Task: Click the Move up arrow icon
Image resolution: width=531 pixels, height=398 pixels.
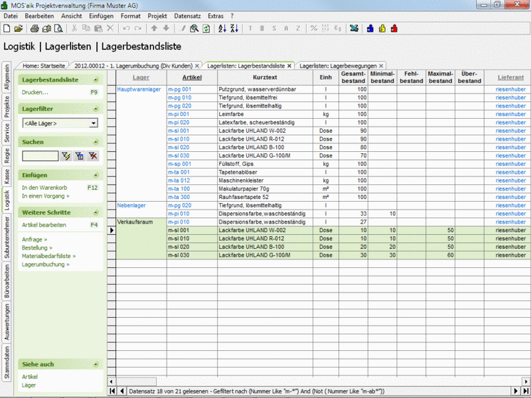Action: click(154, 29)
